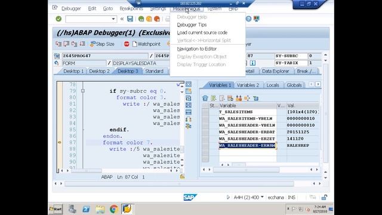The width and height of the screenshot is (382, 215).
Task: Open the file explorer folder in taskbar
Action: (100, 209)
